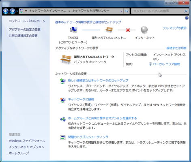
Task: Click 関連項目 label in sidebar
Action: pyautogui.click(x=15, y=134)
